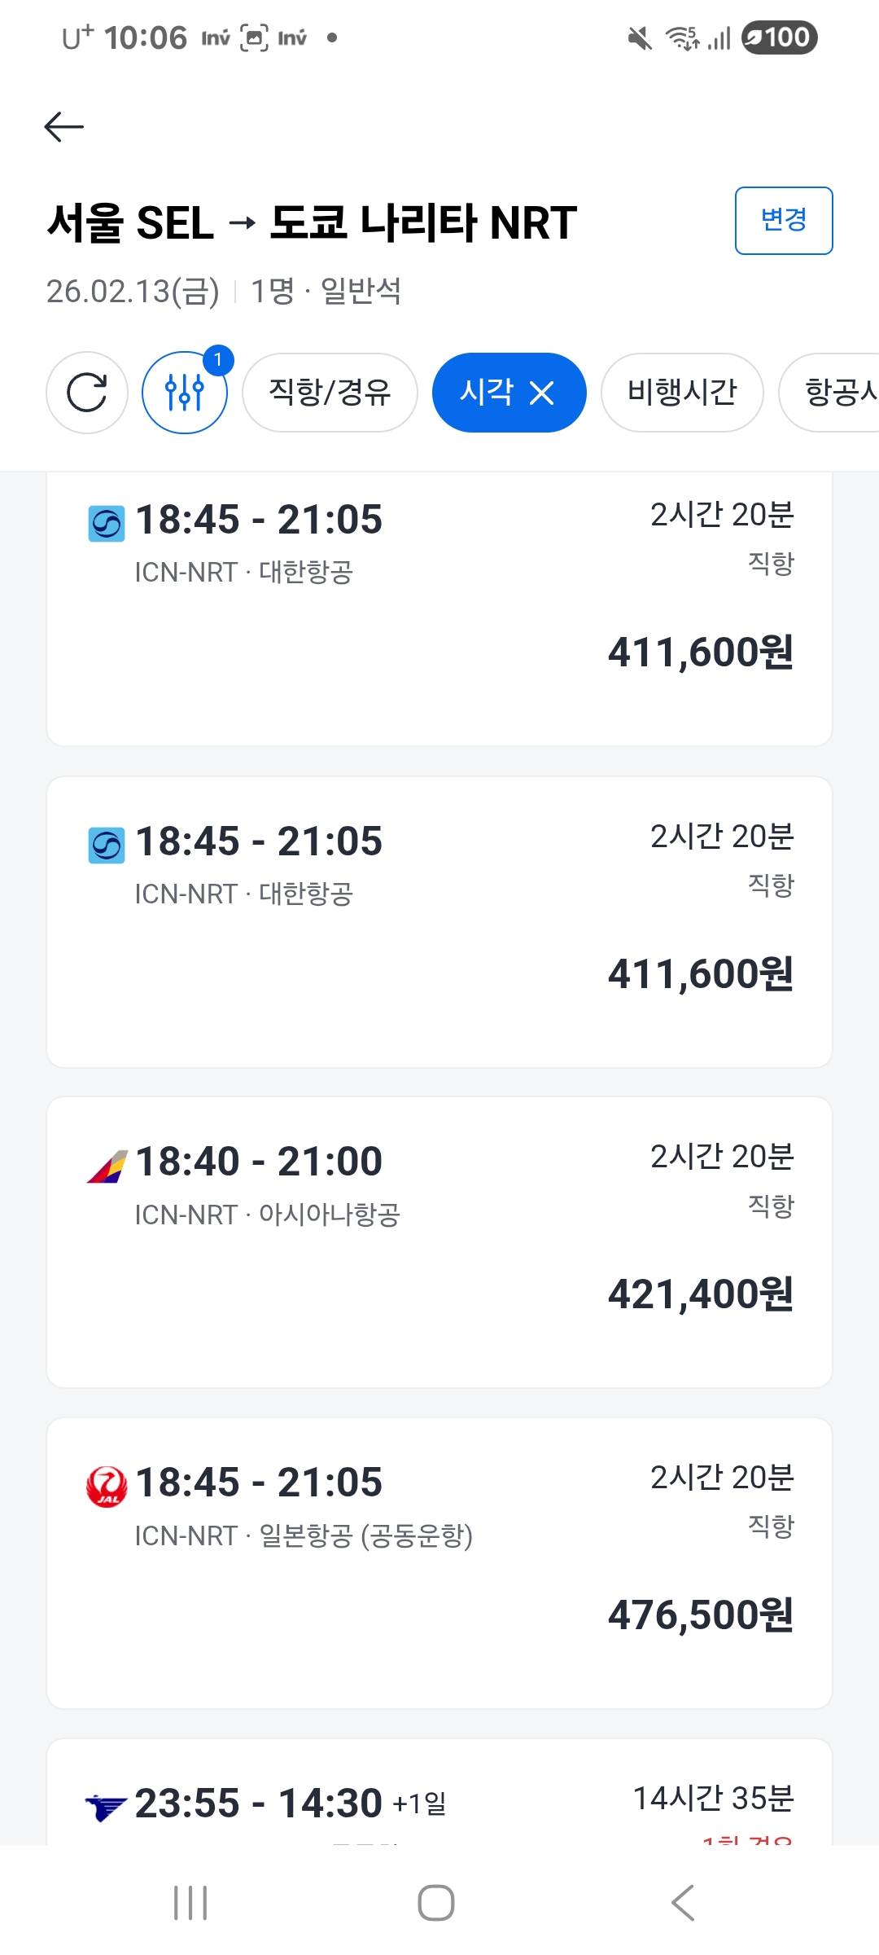Tap the refresh results icon
This screenshot has height=1955, width=879.
pyautogui.click(x=87, y=393)
